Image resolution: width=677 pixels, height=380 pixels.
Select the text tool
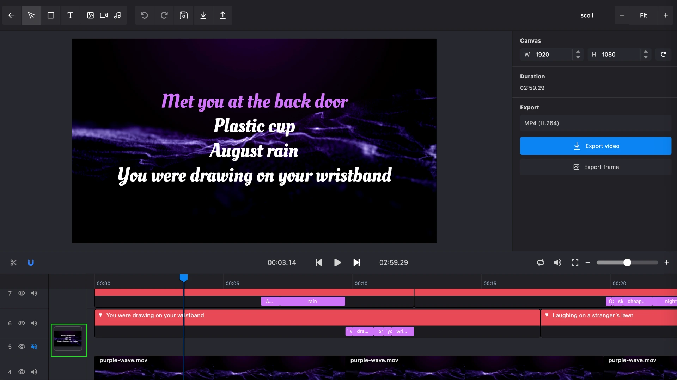pyautogui.click(x=70, y=15)
